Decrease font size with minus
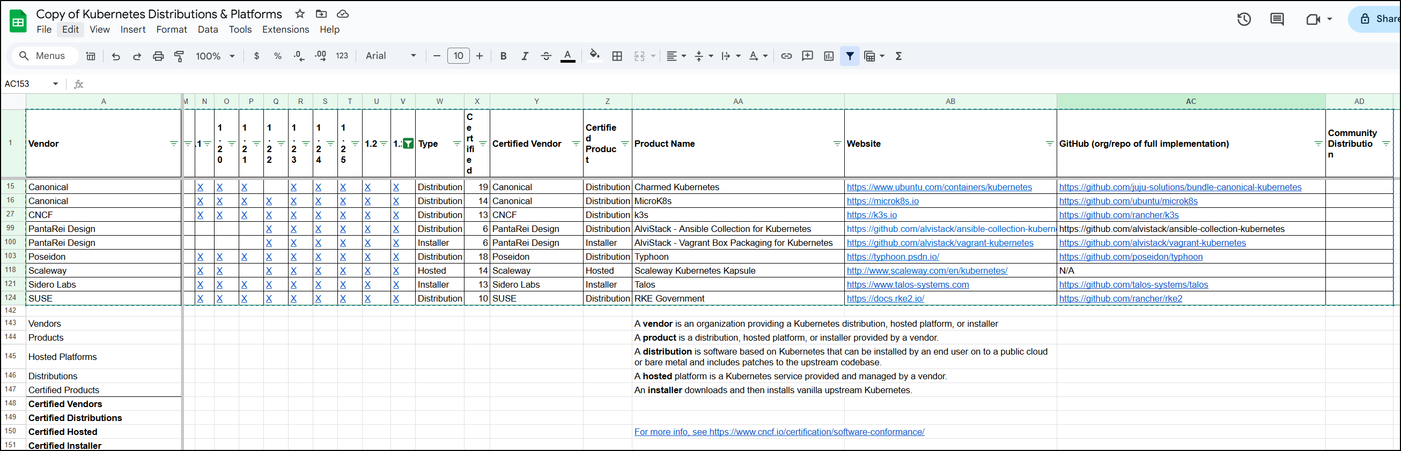Screen dimensions: 1401x451 coord(436,56)
